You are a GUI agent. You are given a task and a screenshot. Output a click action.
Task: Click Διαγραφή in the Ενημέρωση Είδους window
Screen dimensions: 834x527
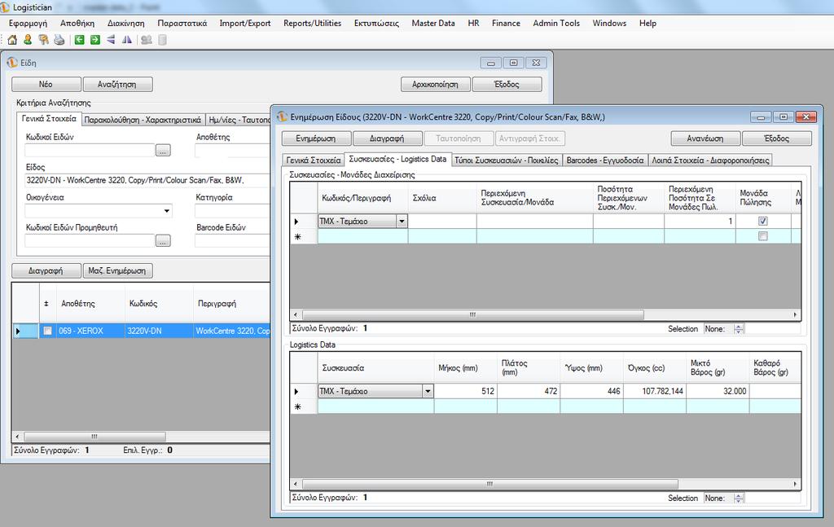(x=387, y=138)
